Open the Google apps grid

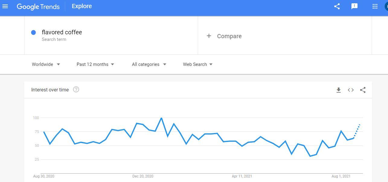tap(375, 6)
